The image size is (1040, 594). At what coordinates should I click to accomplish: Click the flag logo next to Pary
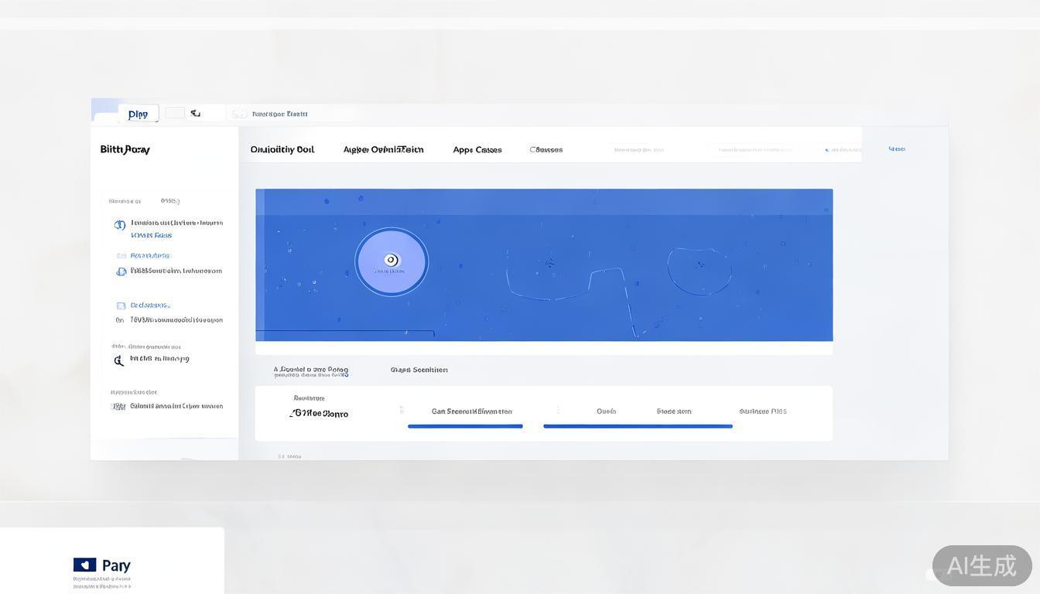pos(84,565)
